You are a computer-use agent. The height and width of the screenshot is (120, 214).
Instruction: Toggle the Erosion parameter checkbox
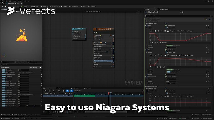click(147, 26)
